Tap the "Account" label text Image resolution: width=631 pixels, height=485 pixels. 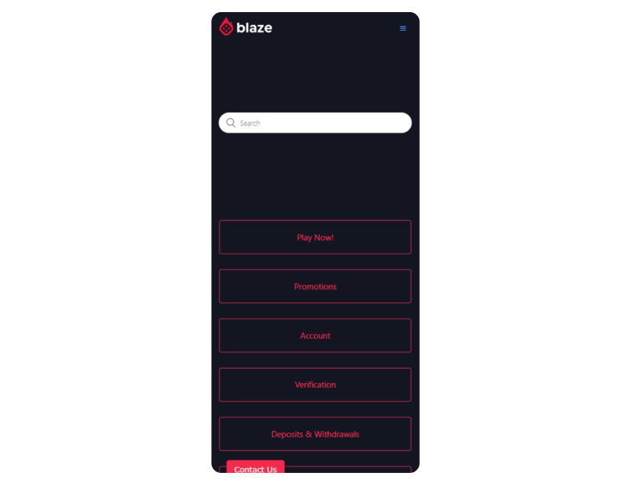[315, 335]
